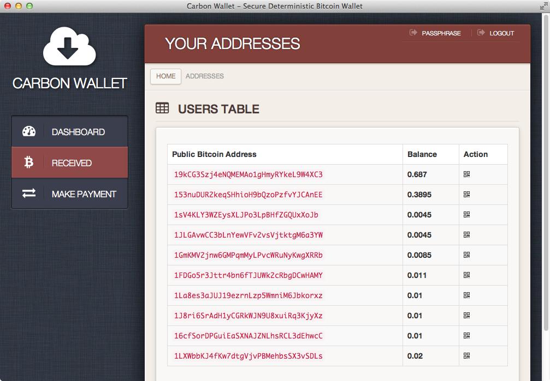This screenshot has width=550, height=381.
Task: Show QR code for address 1La8es3aJUJ19ezrnLzp5WmniM6Jbkorxz
Action: point(466,295)
